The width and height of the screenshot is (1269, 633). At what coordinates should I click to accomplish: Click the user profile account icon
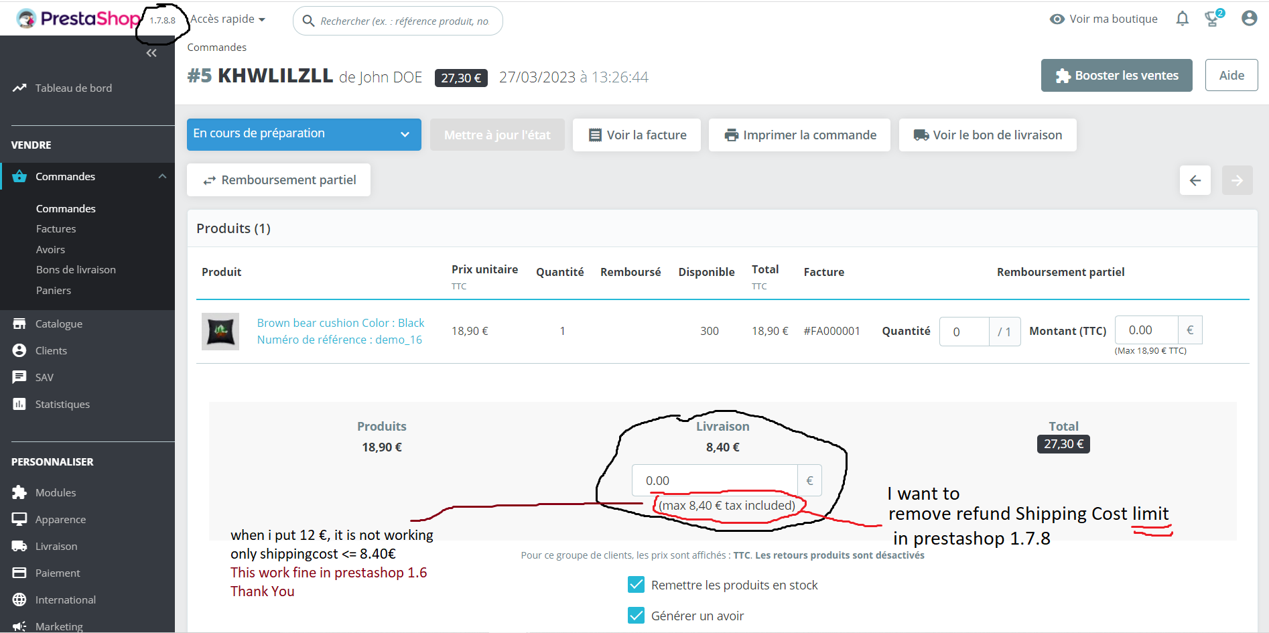tap(1249, 18)
